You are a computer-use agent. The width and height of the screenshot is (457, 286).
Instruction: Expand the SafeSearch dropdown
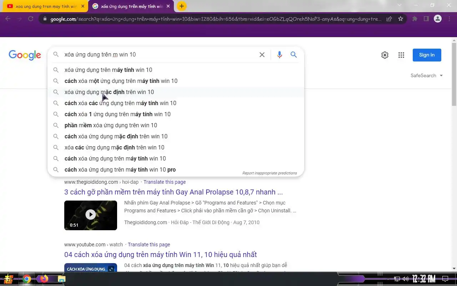click(427, 75)
